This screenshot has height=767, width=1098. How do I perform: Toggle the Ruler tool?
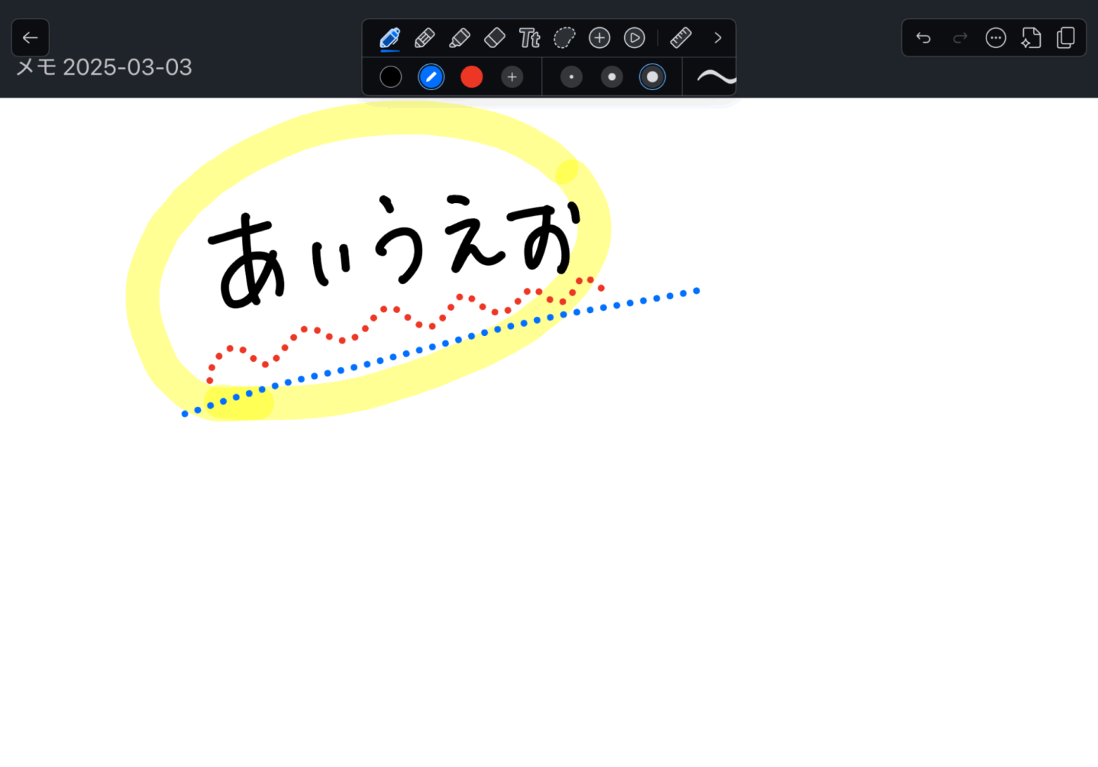[x=681, y=38]
